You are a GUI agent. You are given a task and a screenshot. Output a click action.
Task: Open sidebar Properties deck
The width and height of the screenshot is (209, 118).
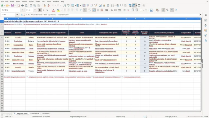pos(206,20)
